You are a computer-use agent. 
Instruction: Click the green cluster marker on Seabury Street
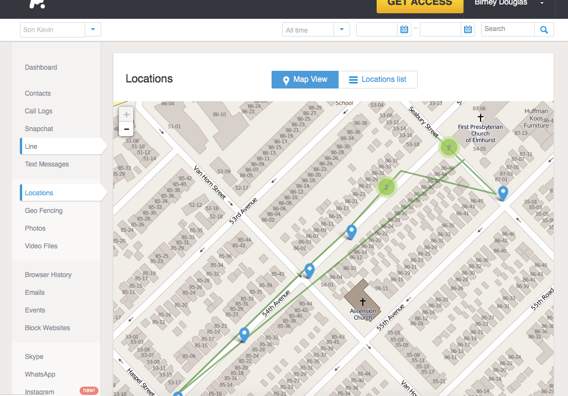(449, 147)
